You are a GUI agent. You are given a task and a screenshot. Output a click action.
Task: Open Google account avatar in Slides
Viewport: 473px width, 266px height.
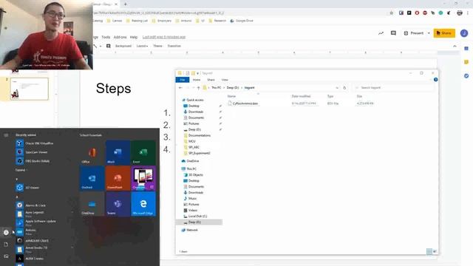pyautogui.click(x=464, y=33)
